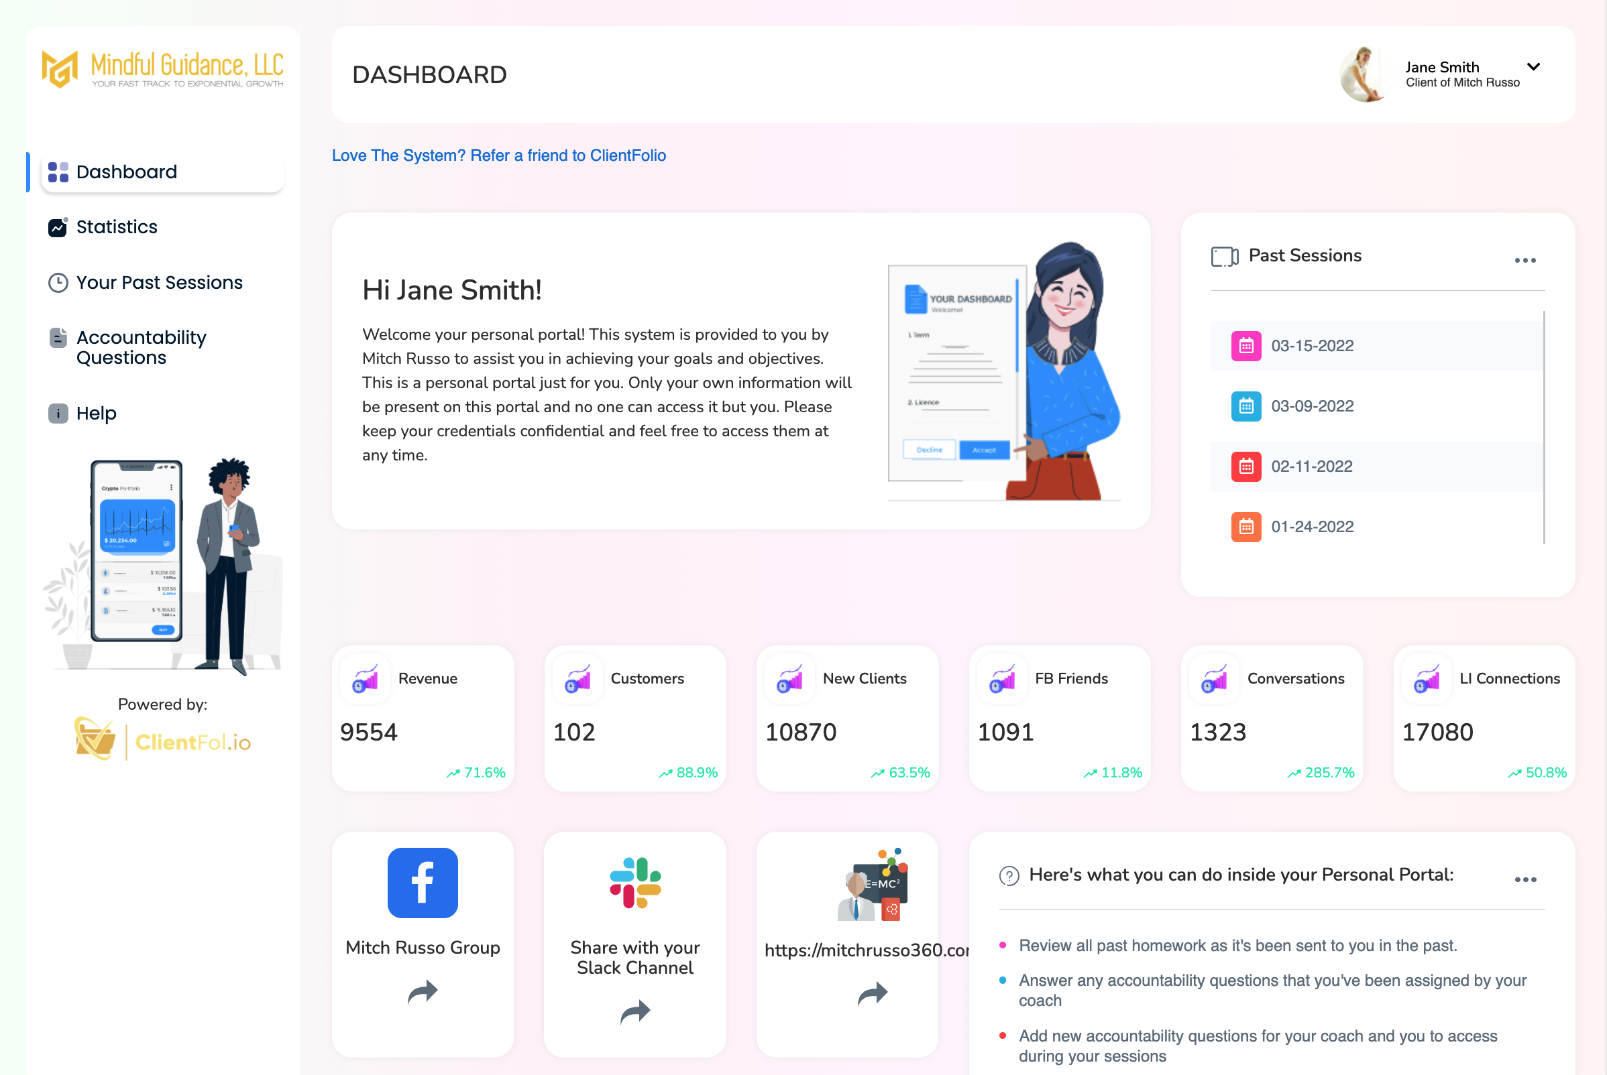
Task: Click the Revenue chart icon
Action: pos(365,679)
